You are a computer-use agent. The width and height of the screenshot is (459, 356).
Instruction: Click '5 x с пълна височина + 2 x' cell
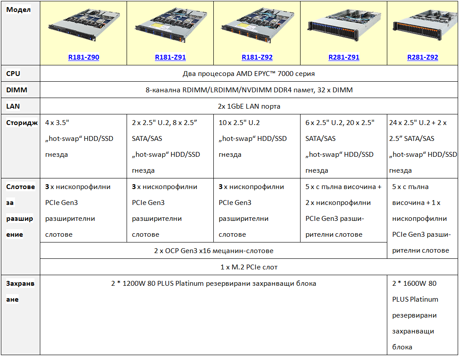(343, 210)
